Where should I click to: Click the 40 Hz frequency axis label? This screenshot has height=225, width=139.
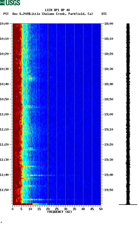83,209
